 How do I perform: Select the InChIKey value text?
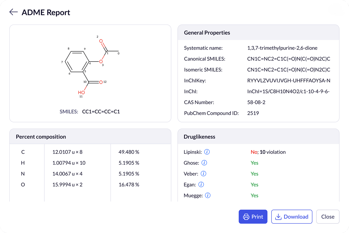(289, 81)
